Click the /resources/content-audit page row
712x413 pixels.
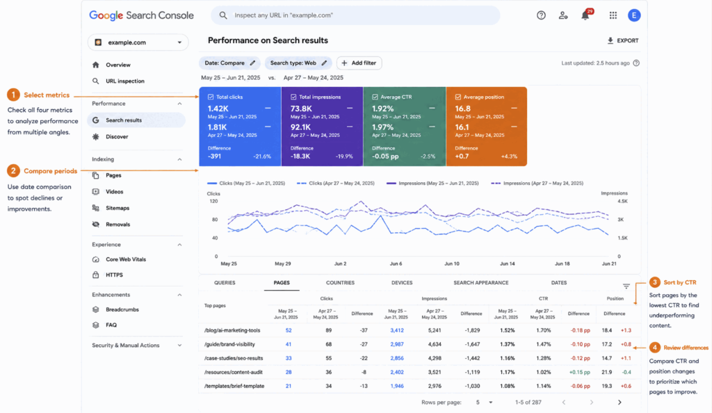click(x=419, y=372)
